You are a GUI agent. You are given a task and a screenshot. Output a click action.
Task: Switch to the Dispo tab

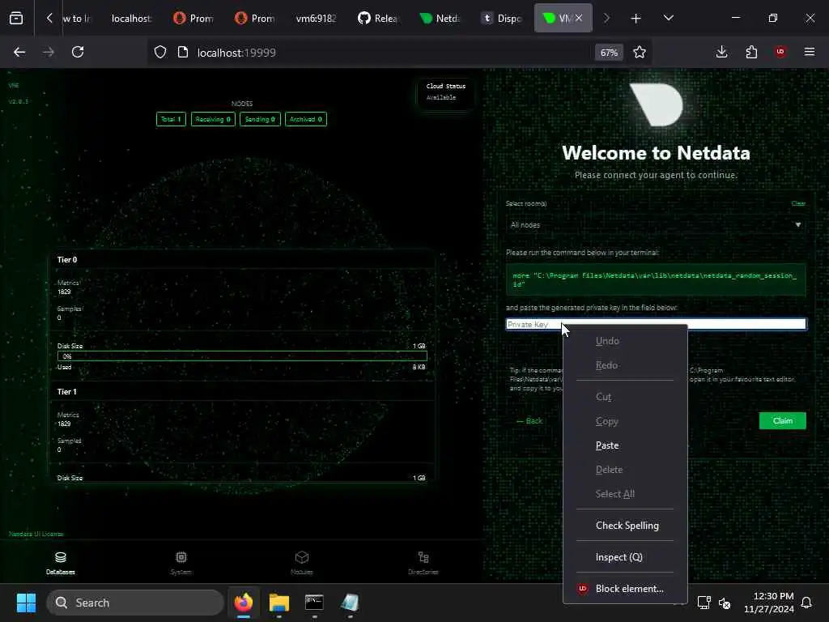(x=502, y=19)
